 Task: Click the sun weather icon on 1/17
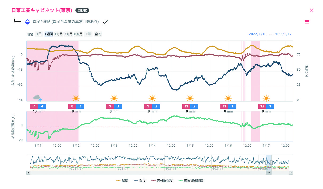pos(266,98)
